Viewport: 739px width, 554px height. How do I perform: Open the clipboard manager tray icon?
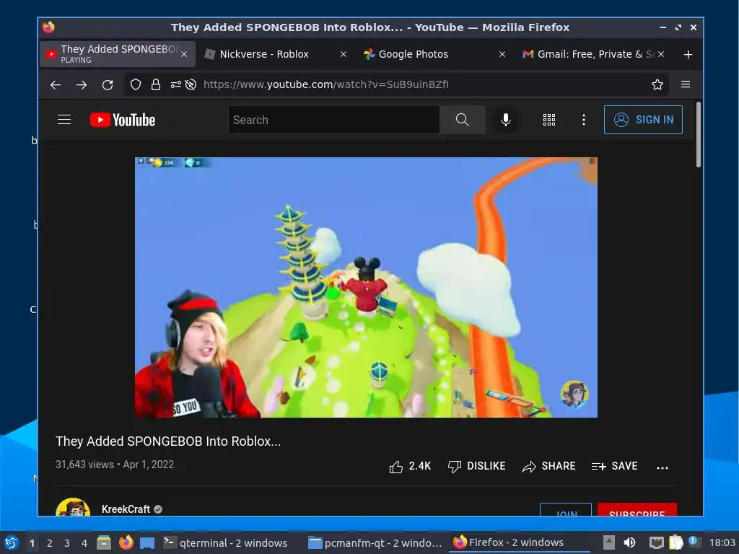click(676, 542)
